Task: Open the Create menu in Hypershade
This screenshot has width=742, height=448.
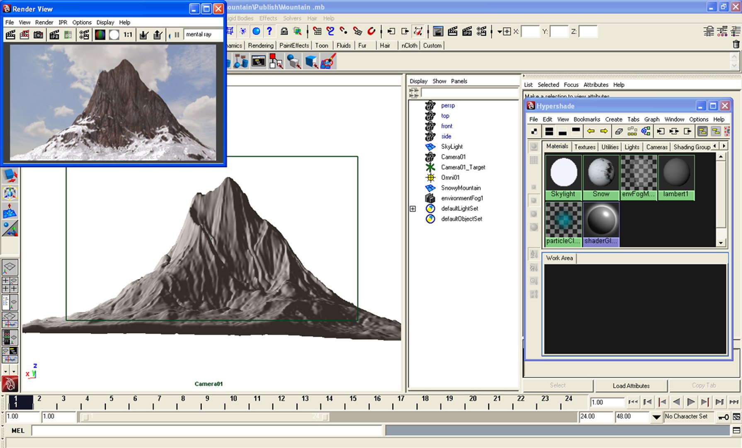Action: pyautogui.click(x=613, y=119)
